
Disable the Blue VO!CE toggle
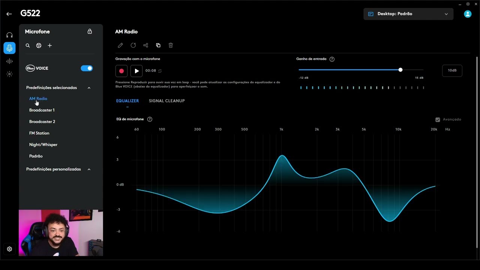coord(87,68)
